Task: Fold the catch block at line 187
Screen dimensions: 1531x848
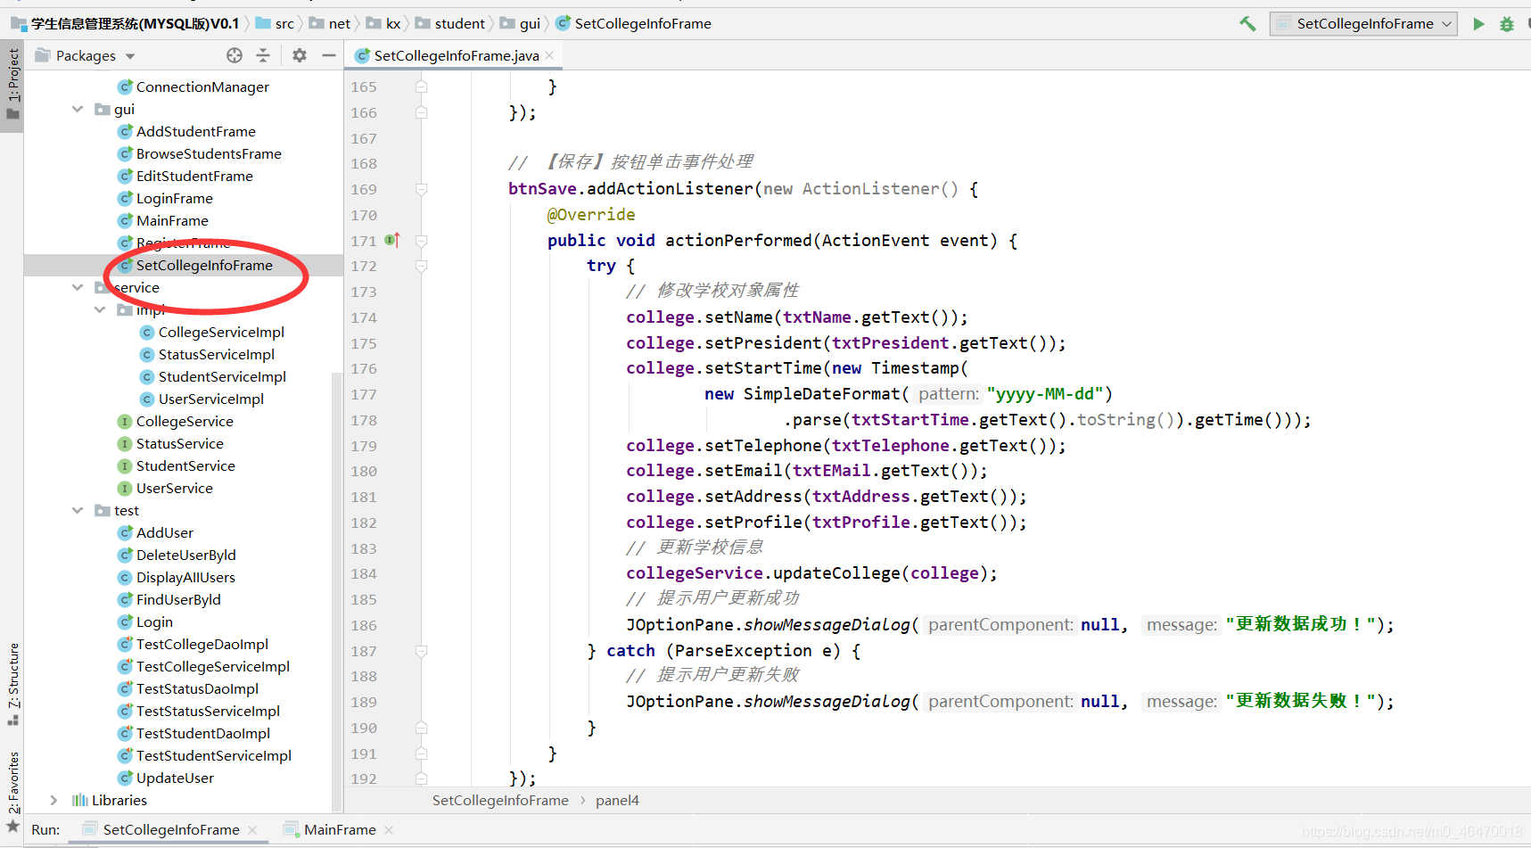Action: (422, 651)
